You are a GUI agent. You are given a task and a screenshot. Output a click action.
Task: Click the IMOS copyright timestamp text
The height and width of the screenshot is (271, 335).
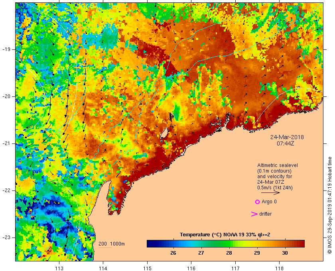[x=329, y=205]
